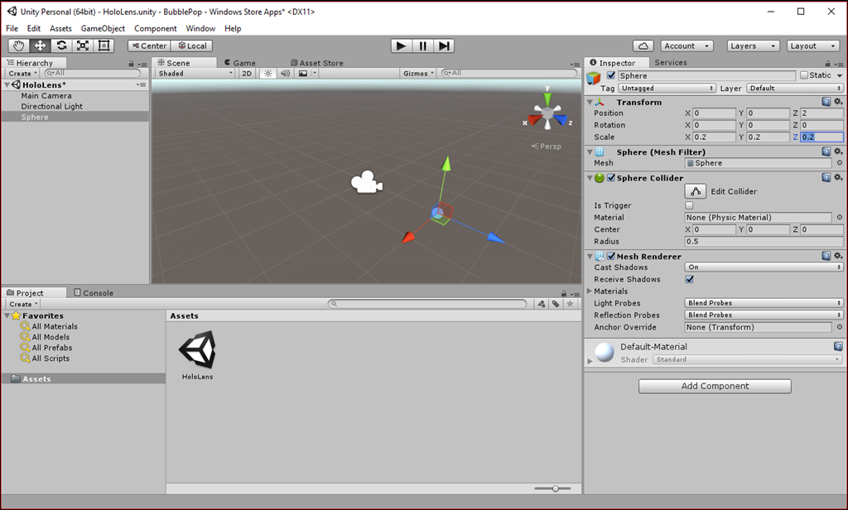Pick a physic material with object picker
848x510 pixels.
click(840, 218)
